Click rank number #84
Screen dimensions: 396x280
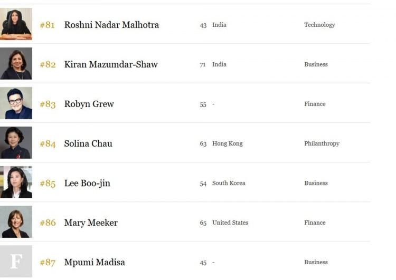click(48, 144)
